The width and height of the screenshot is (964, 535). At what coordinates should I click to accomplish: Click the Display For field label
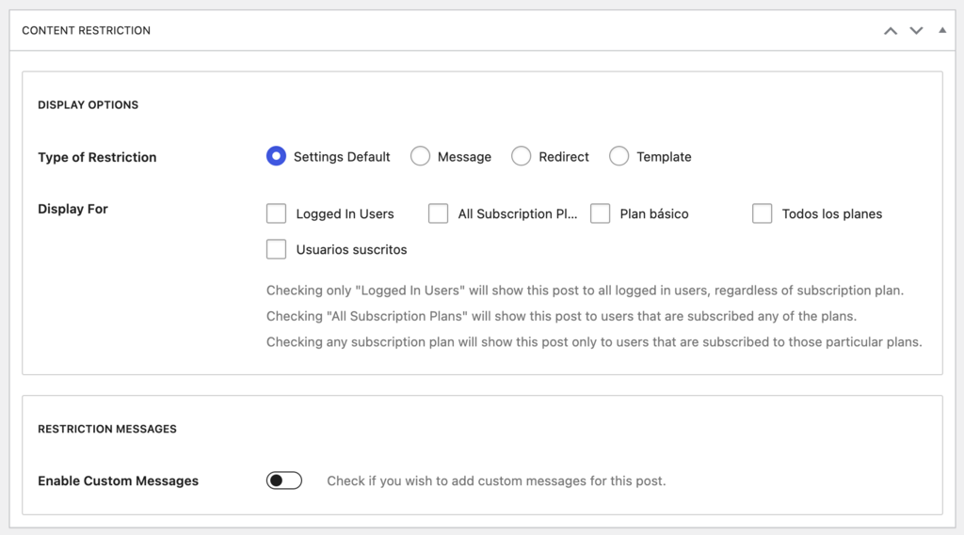(x=72, y=209)
